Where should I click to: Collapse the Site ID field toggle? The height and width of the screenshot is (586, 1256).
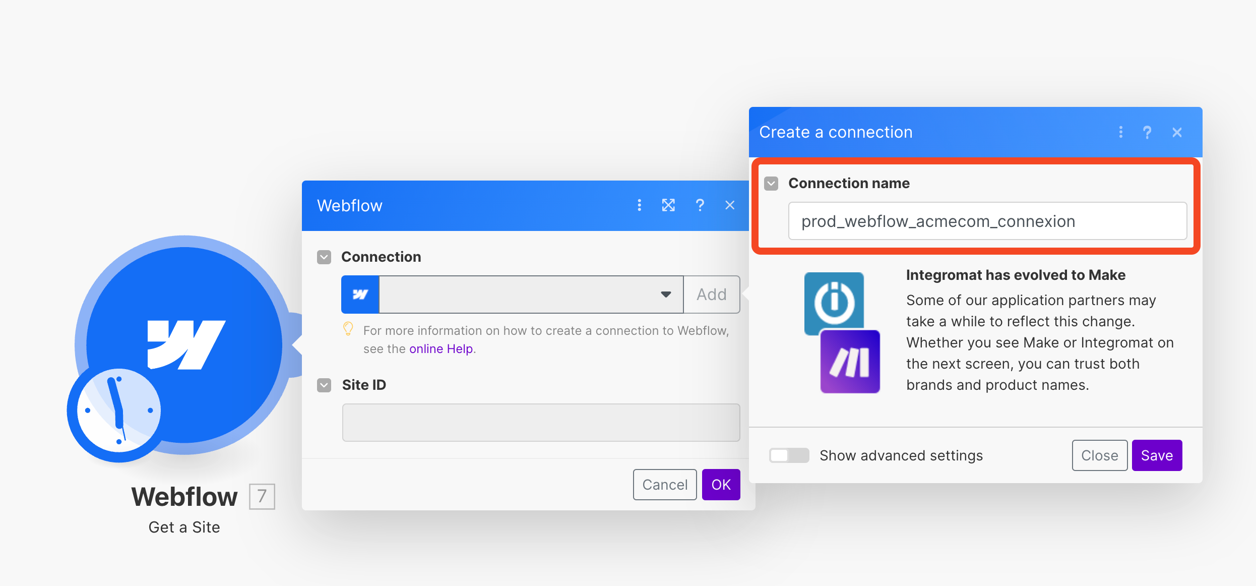(324, 385)
